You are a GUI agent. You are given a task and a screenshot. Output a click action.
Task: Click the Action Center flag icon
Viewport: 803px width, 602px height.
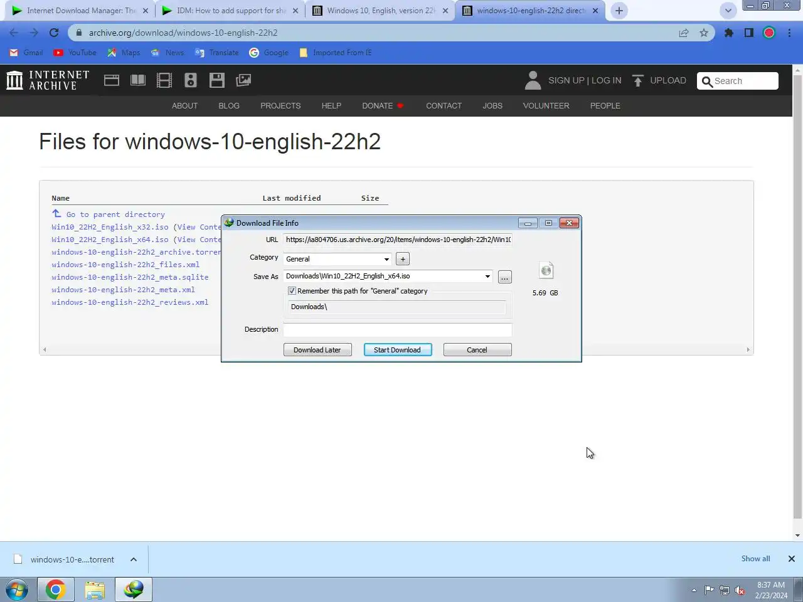(709, 590)
